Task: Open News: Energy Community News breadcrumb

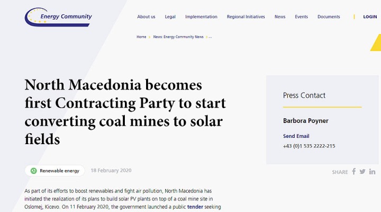Action: pyautogui.click(x=178, y=37)
